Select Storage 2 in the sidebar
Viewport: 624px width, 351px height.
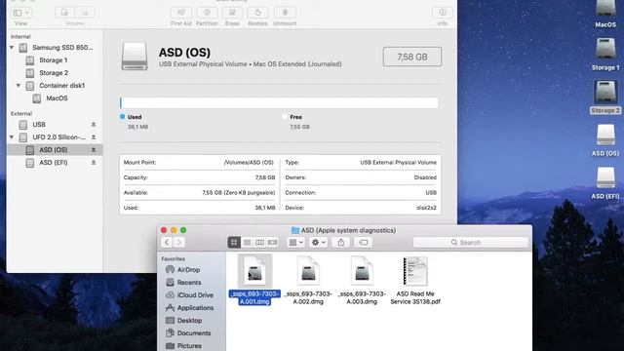click(54, 73)
